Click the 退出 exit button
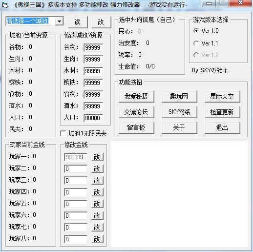The width and height of the screenshot is (253, 252). coord(222,127)
